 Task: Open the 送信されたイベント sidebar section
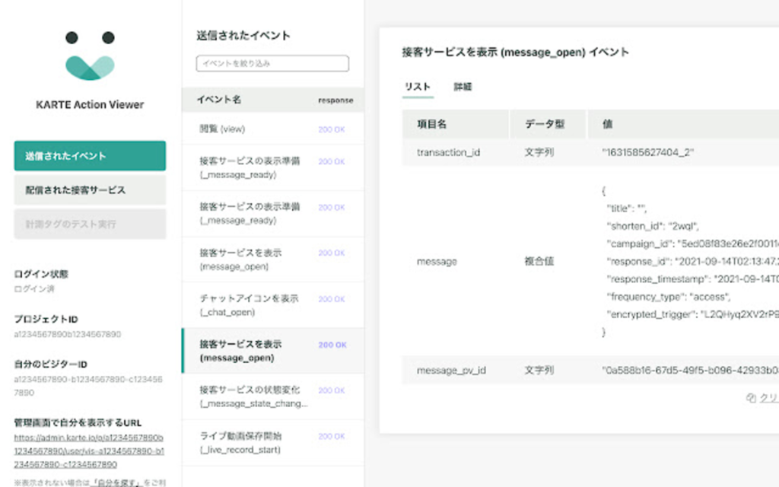click(90, 156)
